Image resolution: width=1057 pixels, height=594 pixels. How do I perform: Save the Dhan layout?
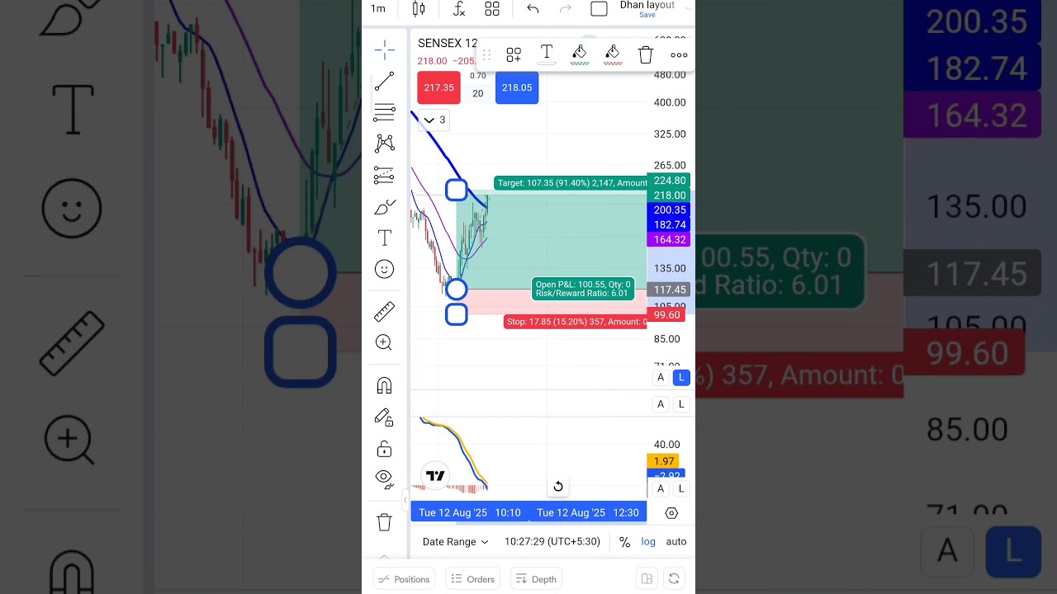pyautogui.click(x=647, y=15)
